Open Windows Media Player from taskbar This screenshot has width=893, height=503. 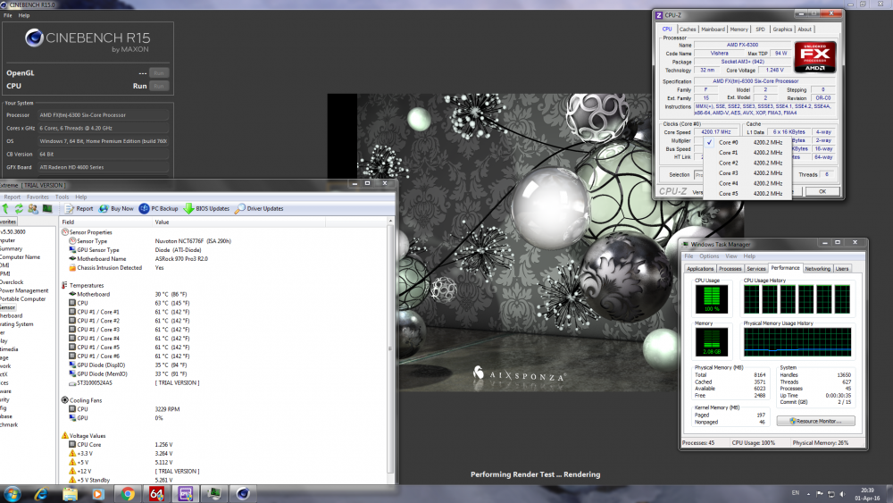(x=98, y=494)
